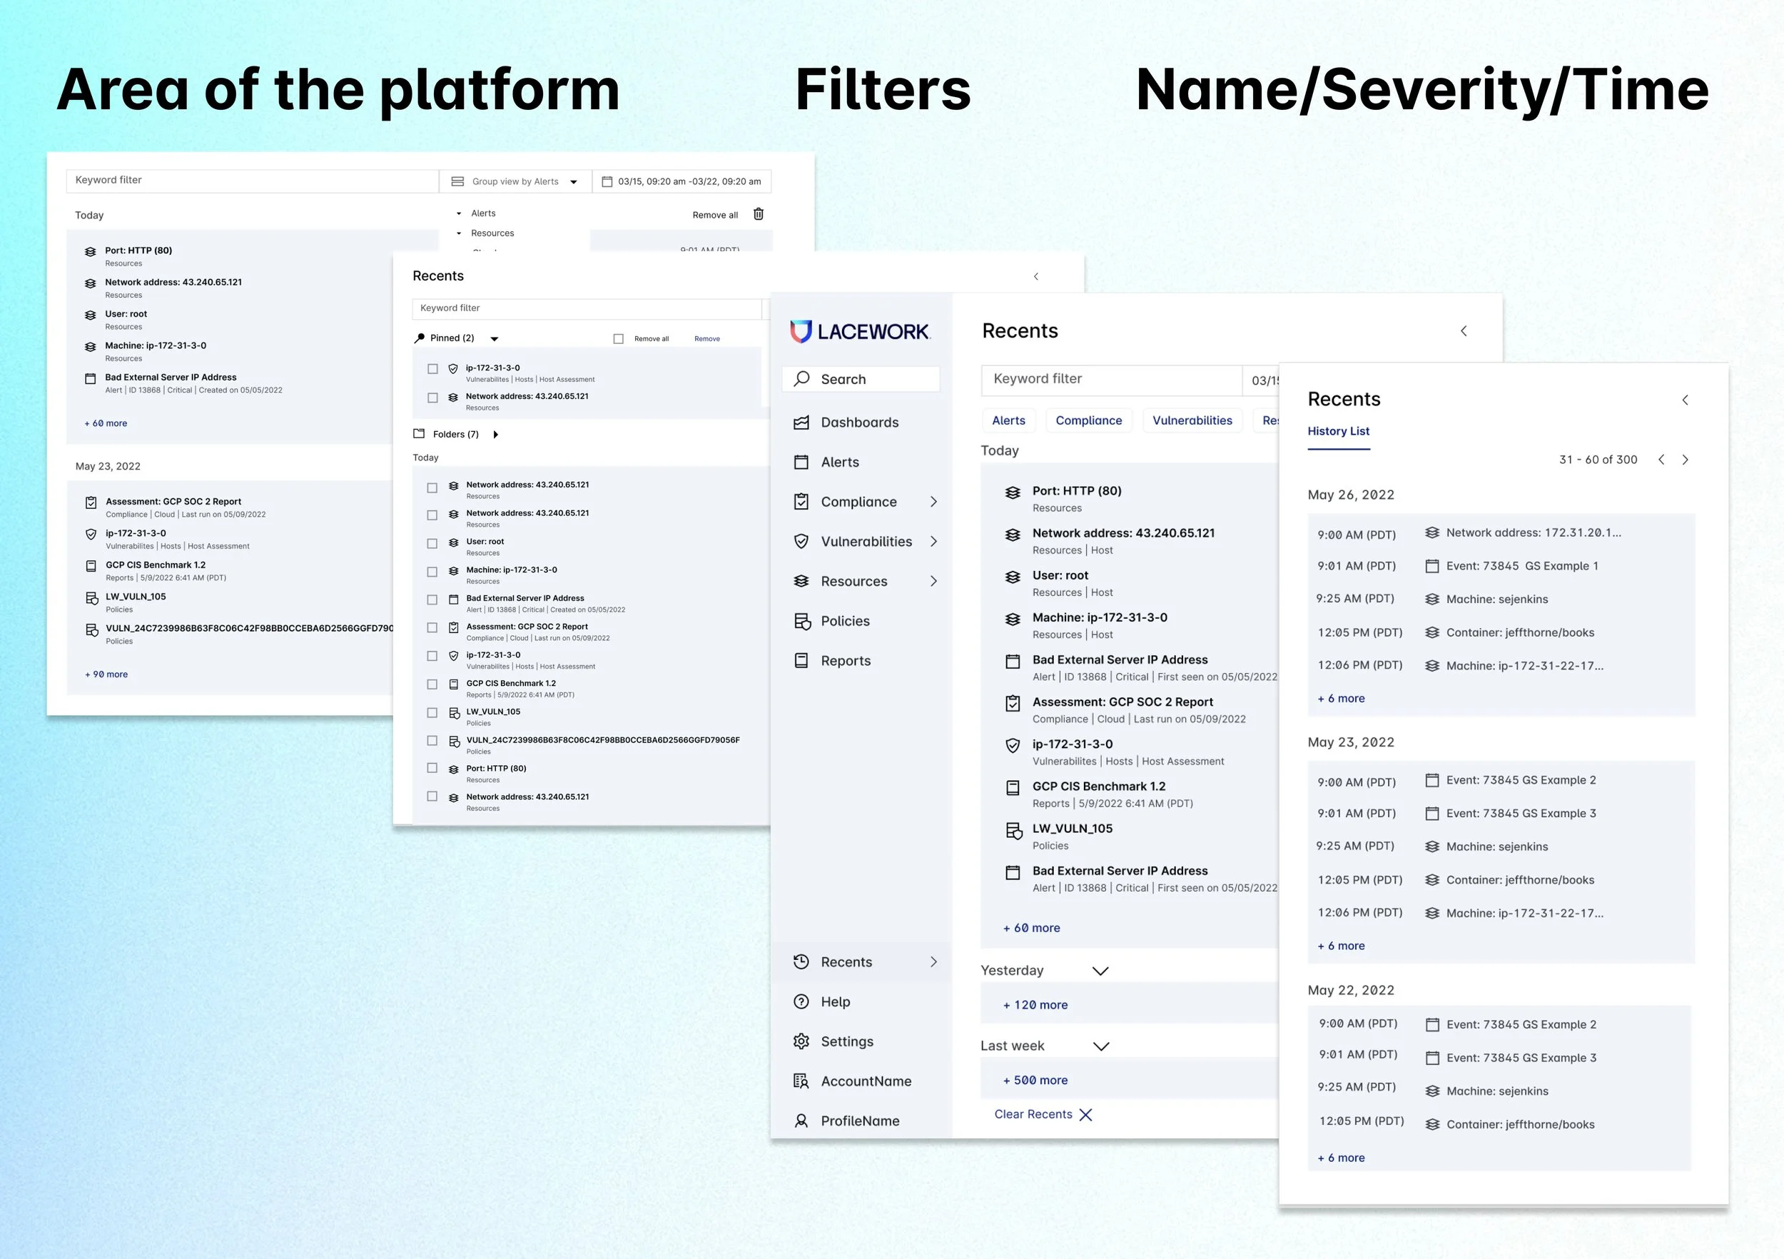1784x1259 pixels.
Task: Click the + 60 more link
Action: click(x=1031, y=928)
